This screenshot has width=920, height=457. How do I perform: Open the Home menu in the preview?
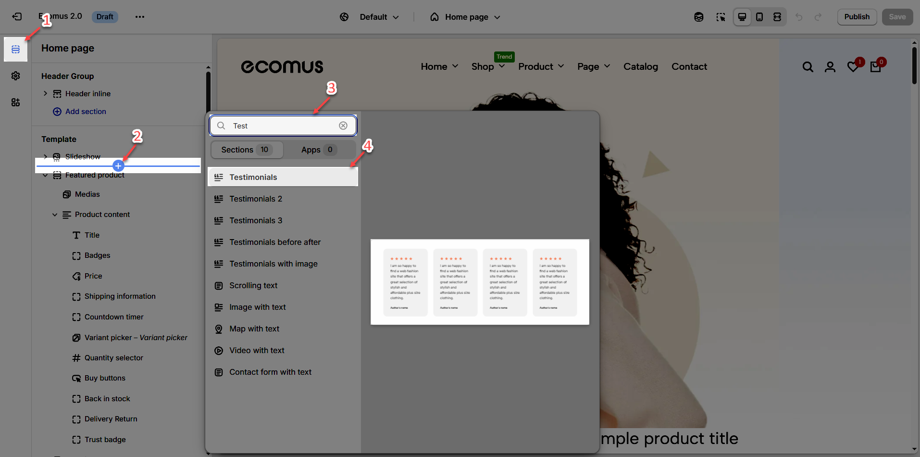pyautogui.click(x=439, y=66)
